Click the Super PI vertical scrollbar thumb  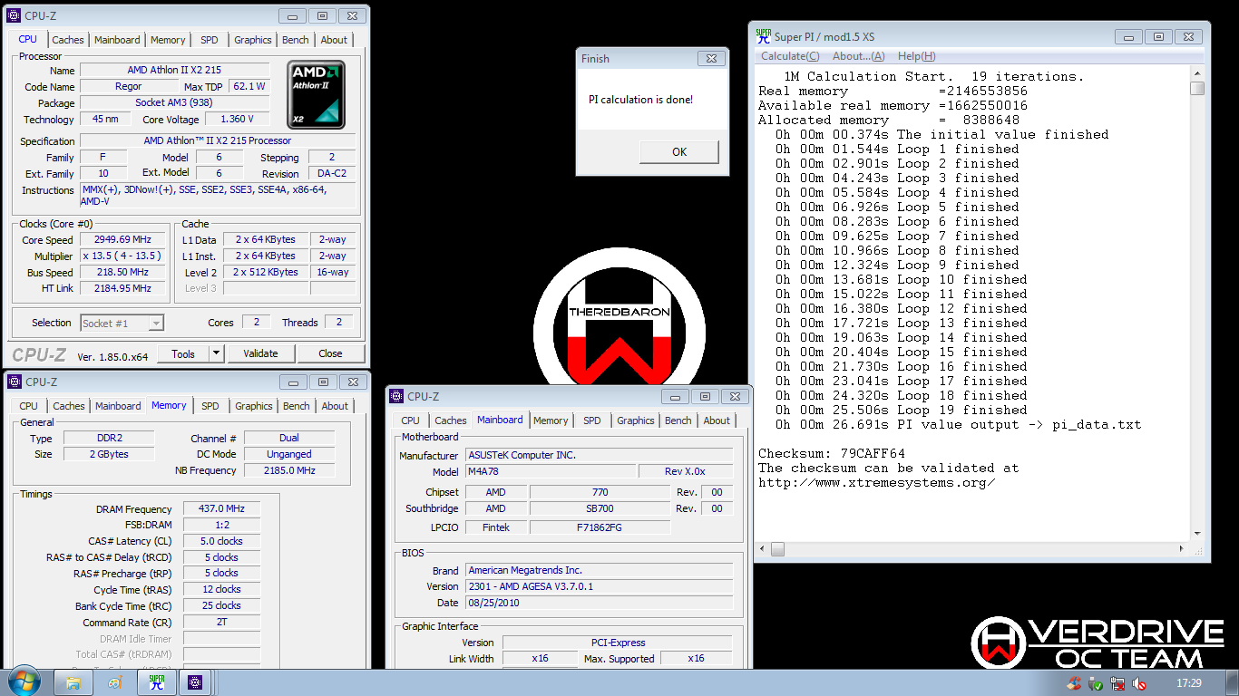click(1197, 88)
